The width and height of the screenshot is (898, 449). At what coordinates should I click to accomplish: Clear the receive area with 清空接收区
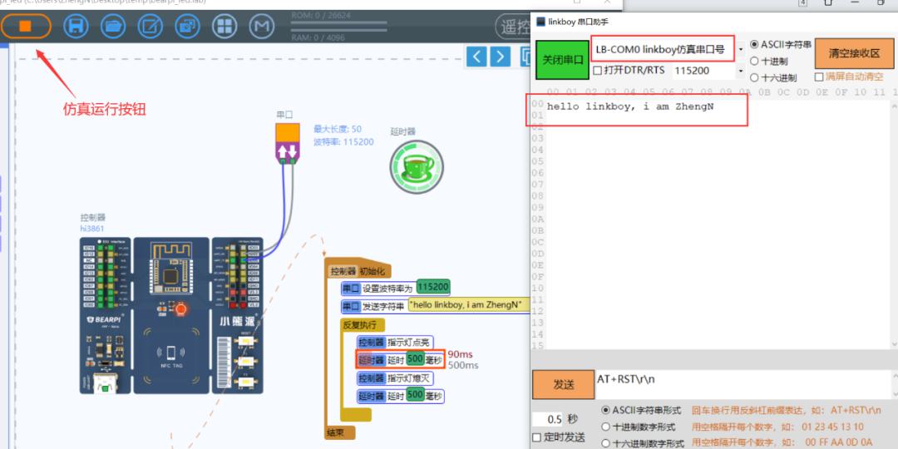point(854,53)
